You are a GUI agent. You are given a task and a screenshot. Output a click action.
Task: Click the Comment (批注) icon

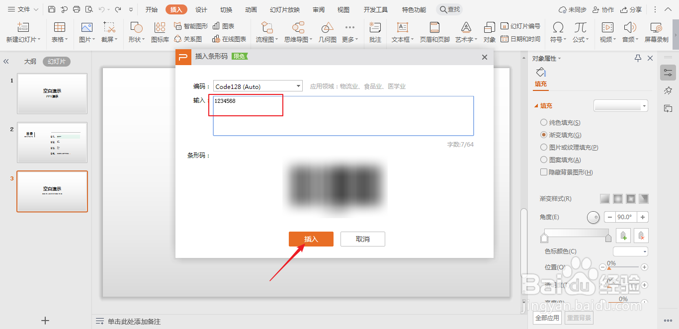click(375, 28)
